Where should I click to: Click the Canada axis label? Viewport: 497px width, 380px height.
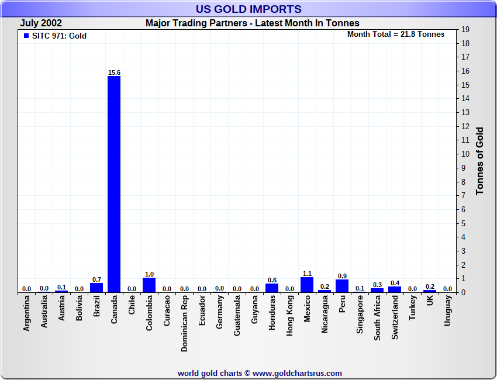coord(114,309)
